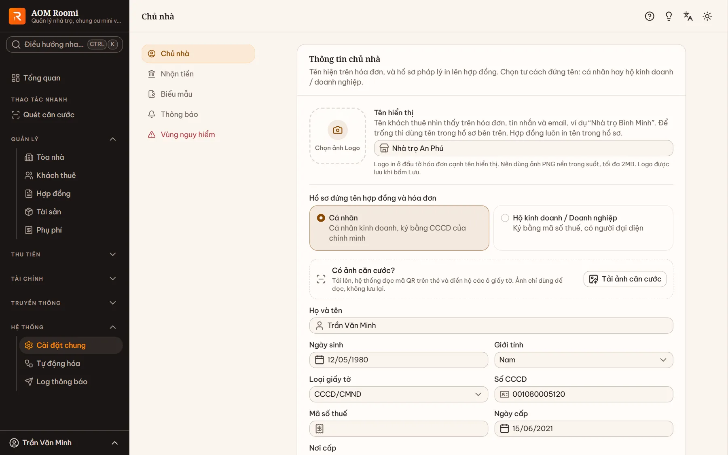The image size is (728, 455).
Task: Select Hộ kinh doanh / Doanh nghiệp radio
Action: tap(505, 218)
